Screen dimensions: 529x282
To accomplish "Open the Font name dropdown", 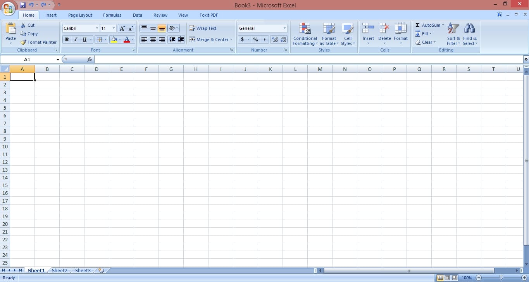I will tap(97, 28).
